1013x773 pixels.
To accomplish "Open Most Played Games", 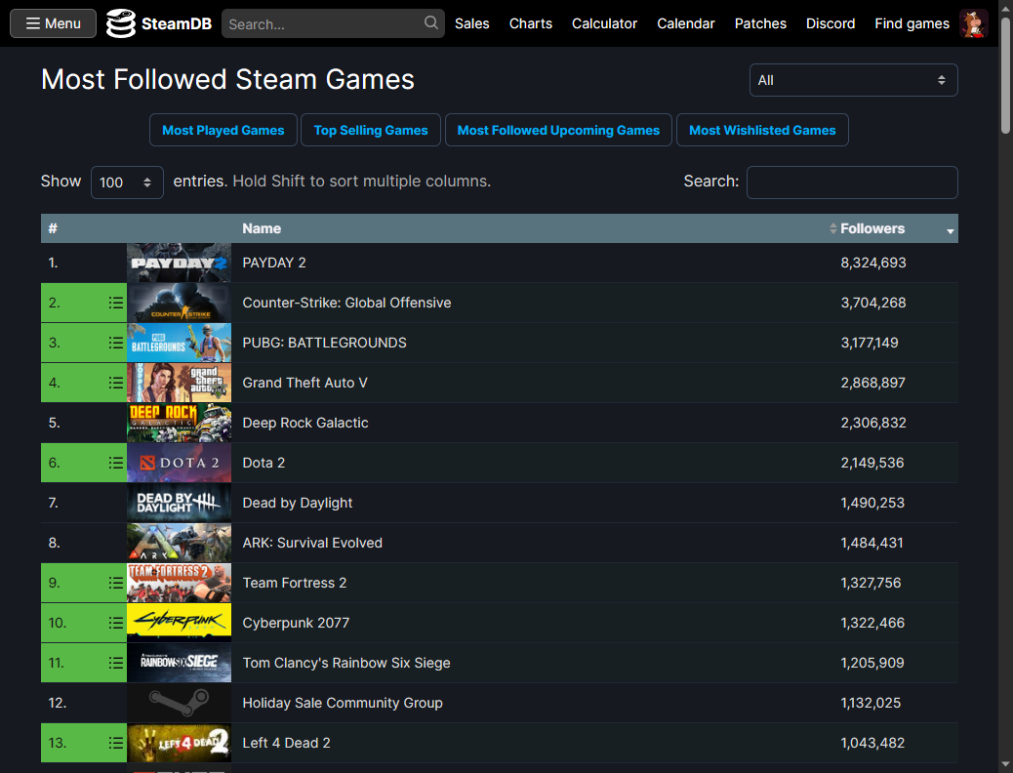I will click(223, 130).
